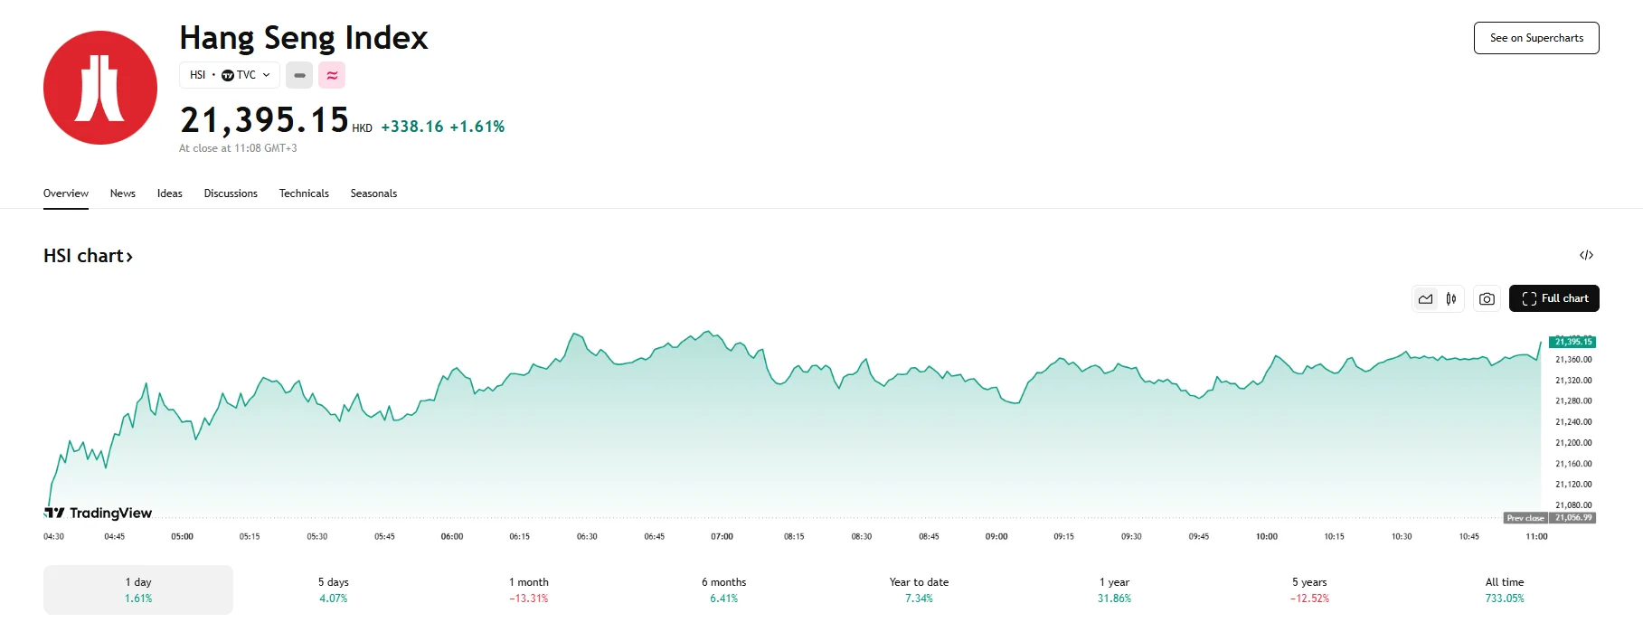The height and width of the screenshot is (641, 1643).
Task: Switch to candlestick chart style
Action: pyautogui.click(x=1451, y=298)
